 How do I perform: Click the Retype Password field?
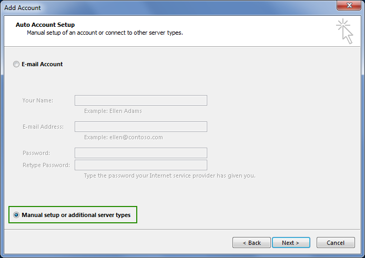[x=141, y=165]
